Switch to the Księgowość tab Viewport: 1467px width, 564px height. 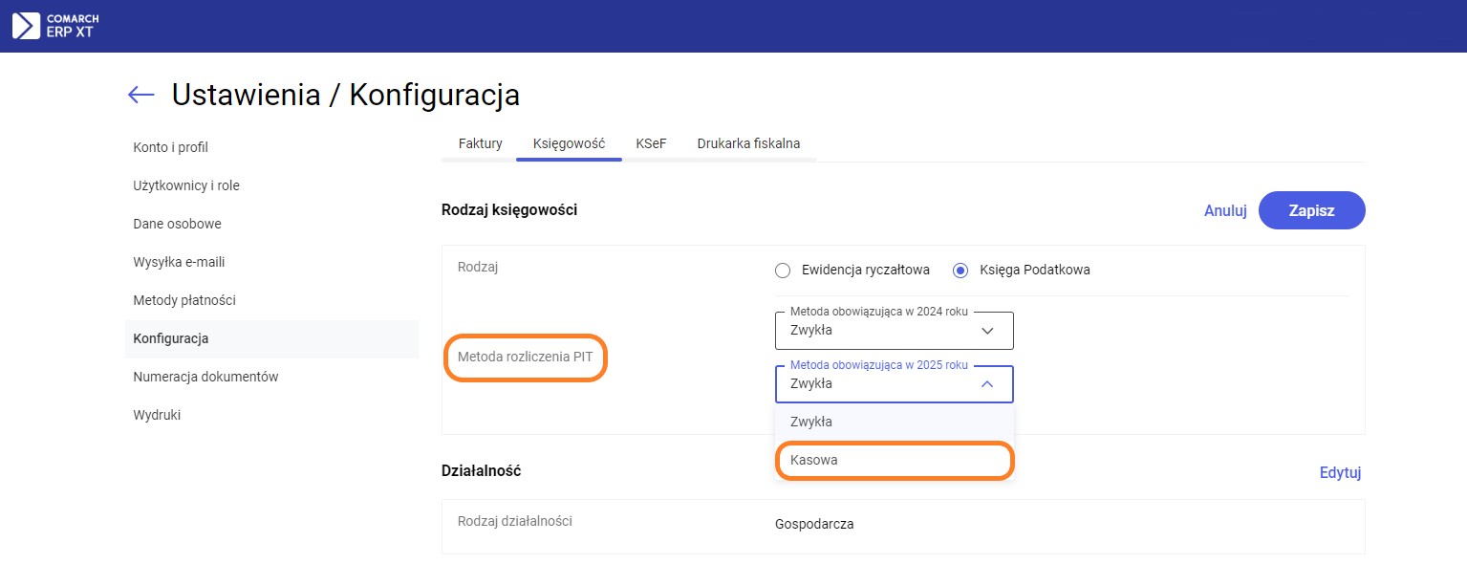[x=569, y=143]
